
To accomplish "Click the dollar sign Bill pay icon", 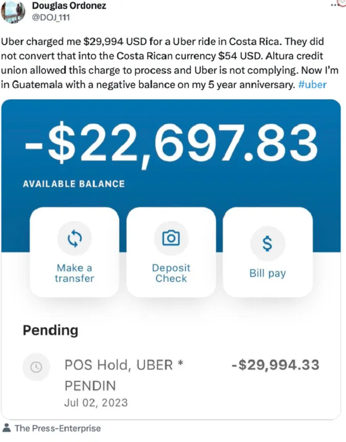I will [267, 243].
